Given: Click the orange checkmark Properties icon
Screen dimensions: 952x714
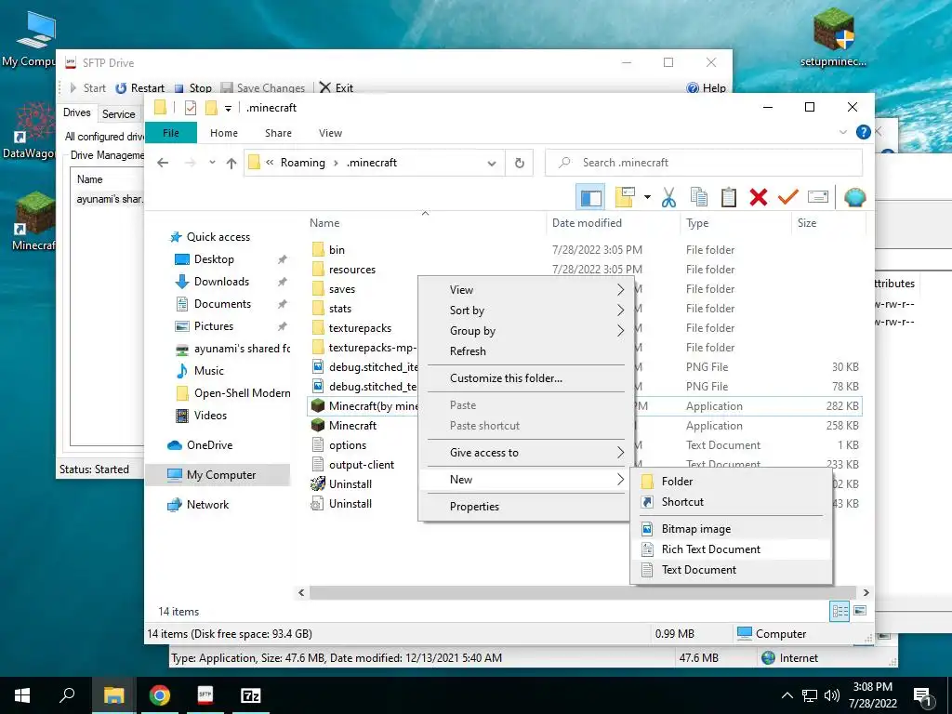Looking at the screenshot, I should point(788,197).
